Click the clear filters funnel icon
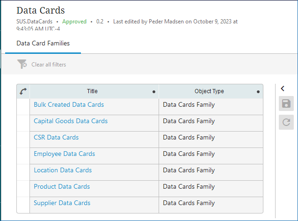Screen dimensions: 298x221 [x=22, y=65]
